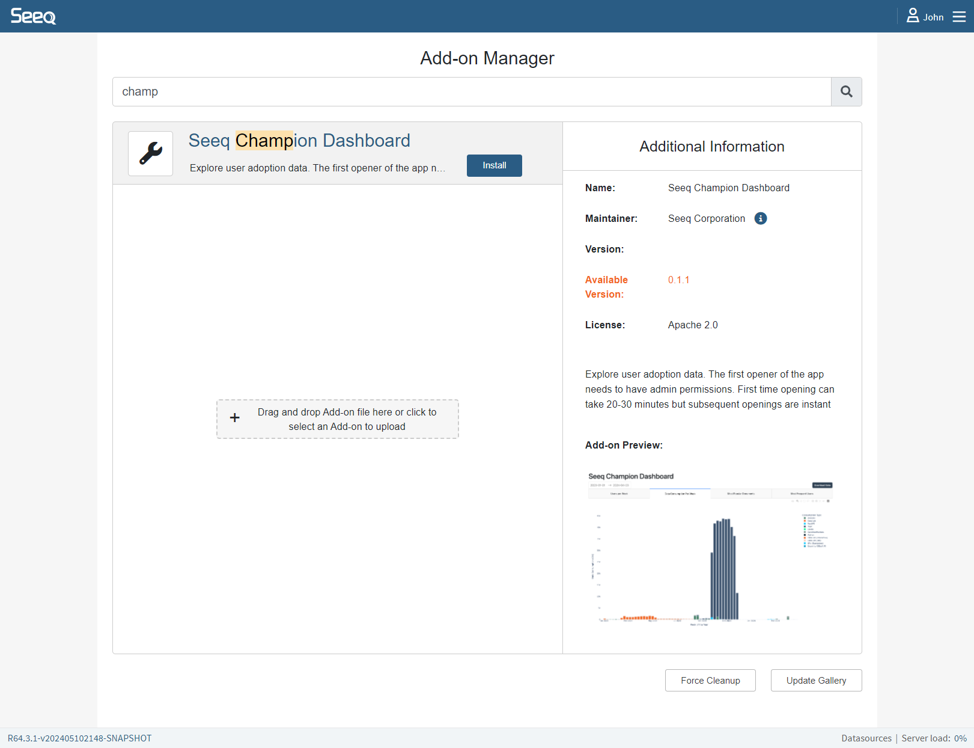Image resolution: width=974 pixels, height=748 pixels.
Task: Click the Name value Seeq Champion Dashboard
Action: pos(728,188)
